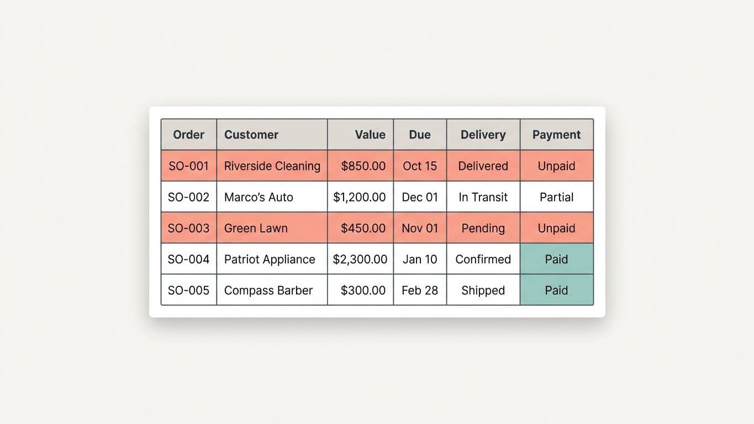Click the Partial payment cell
754x424 pixels.
(x=557, y=197)
